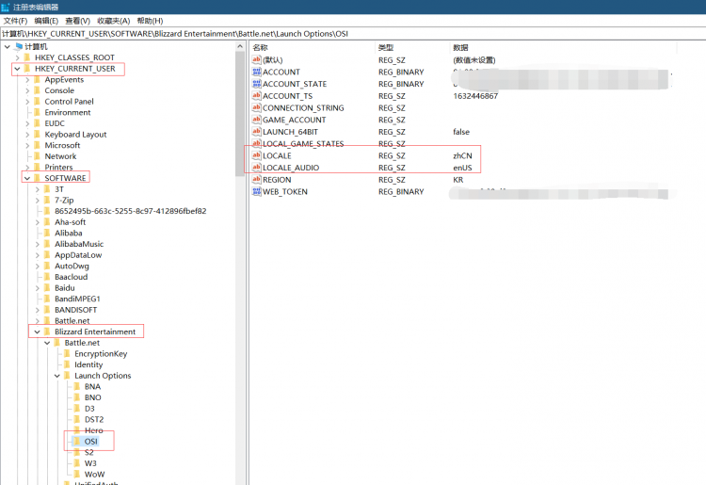Image resolution: width=706 pixels, height=485 pixels.
Task: Select the BNA key in tree
Action: [x=93, y=387]
